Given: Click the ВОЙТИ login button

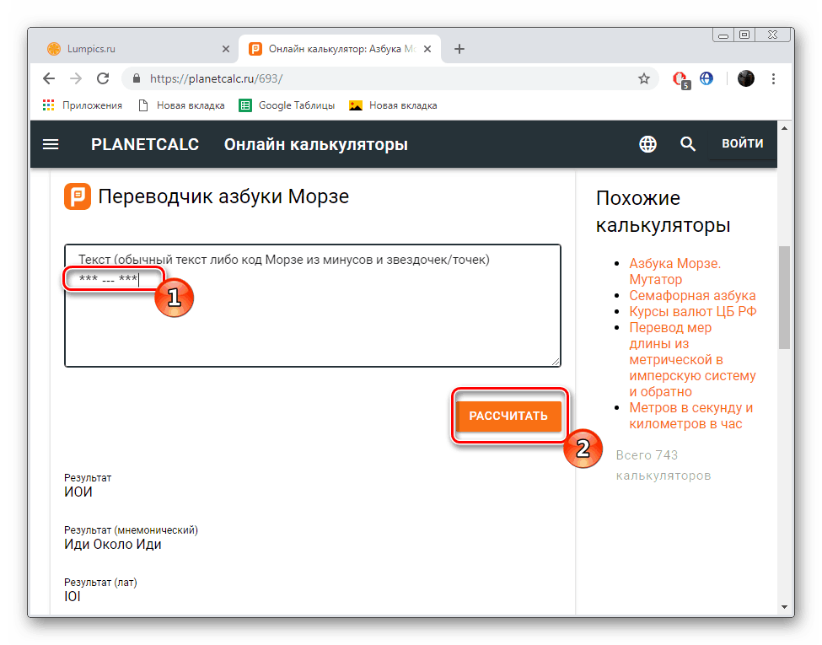Looking at the screenshot, I should (742, 143).
